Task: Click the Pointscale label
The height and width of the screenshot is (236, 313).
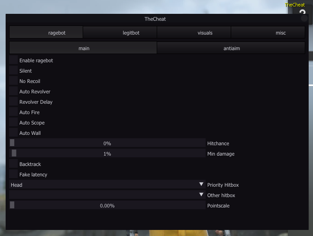Action: (x=218, y=206)
